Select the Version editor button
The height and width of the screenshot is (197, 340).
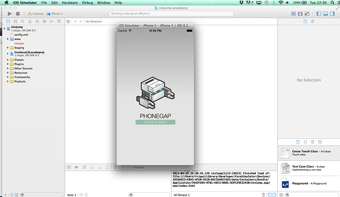pyautogui.click(x=307, y=14)
